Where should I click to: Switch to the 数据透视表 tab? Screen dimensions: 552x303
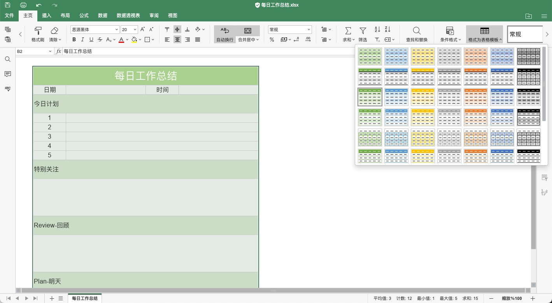[128, 16]
